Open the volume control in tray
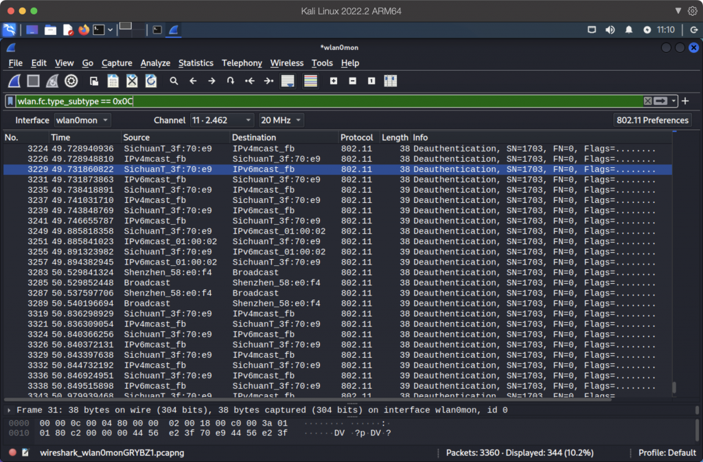 coord(610,30)
